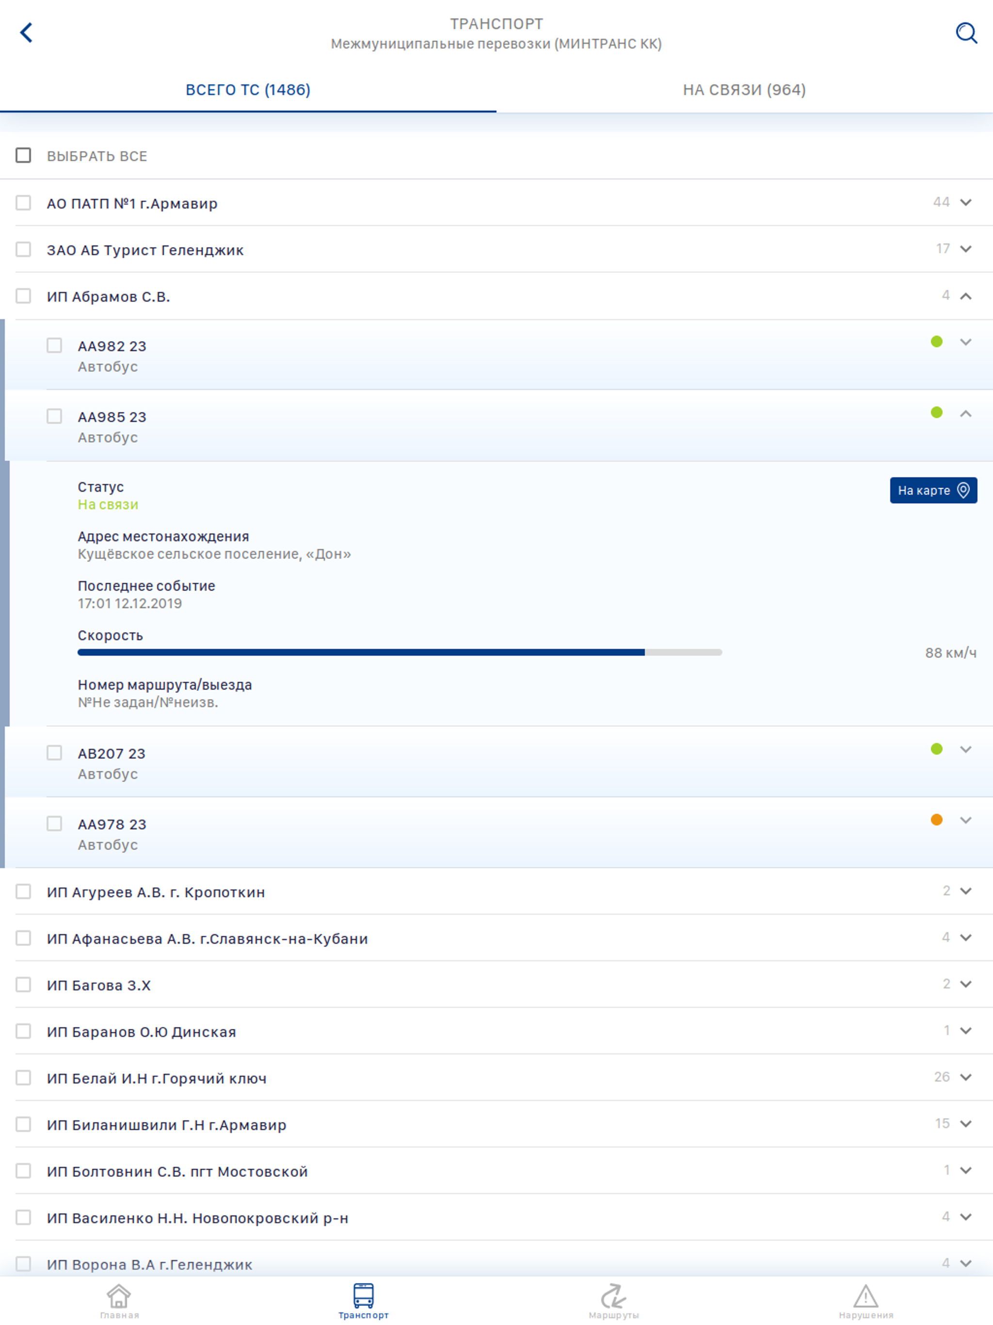Expand ИП Баранов О.Ю Динская group

tap(966, 1031)
